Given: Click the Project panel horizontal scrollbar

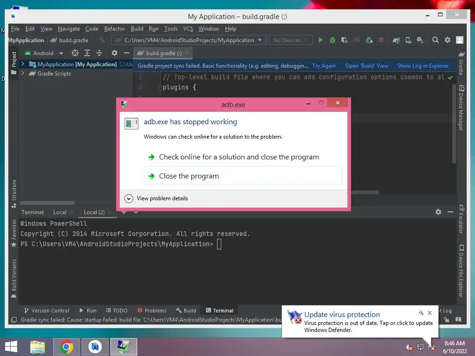Looking at the screenshot, I should tap(47, 203).
